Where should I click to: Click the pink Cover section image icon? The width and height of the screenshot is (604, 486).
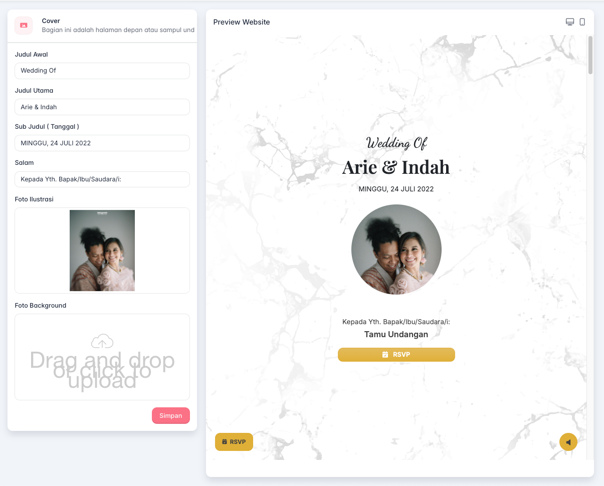tap(24, 26)
